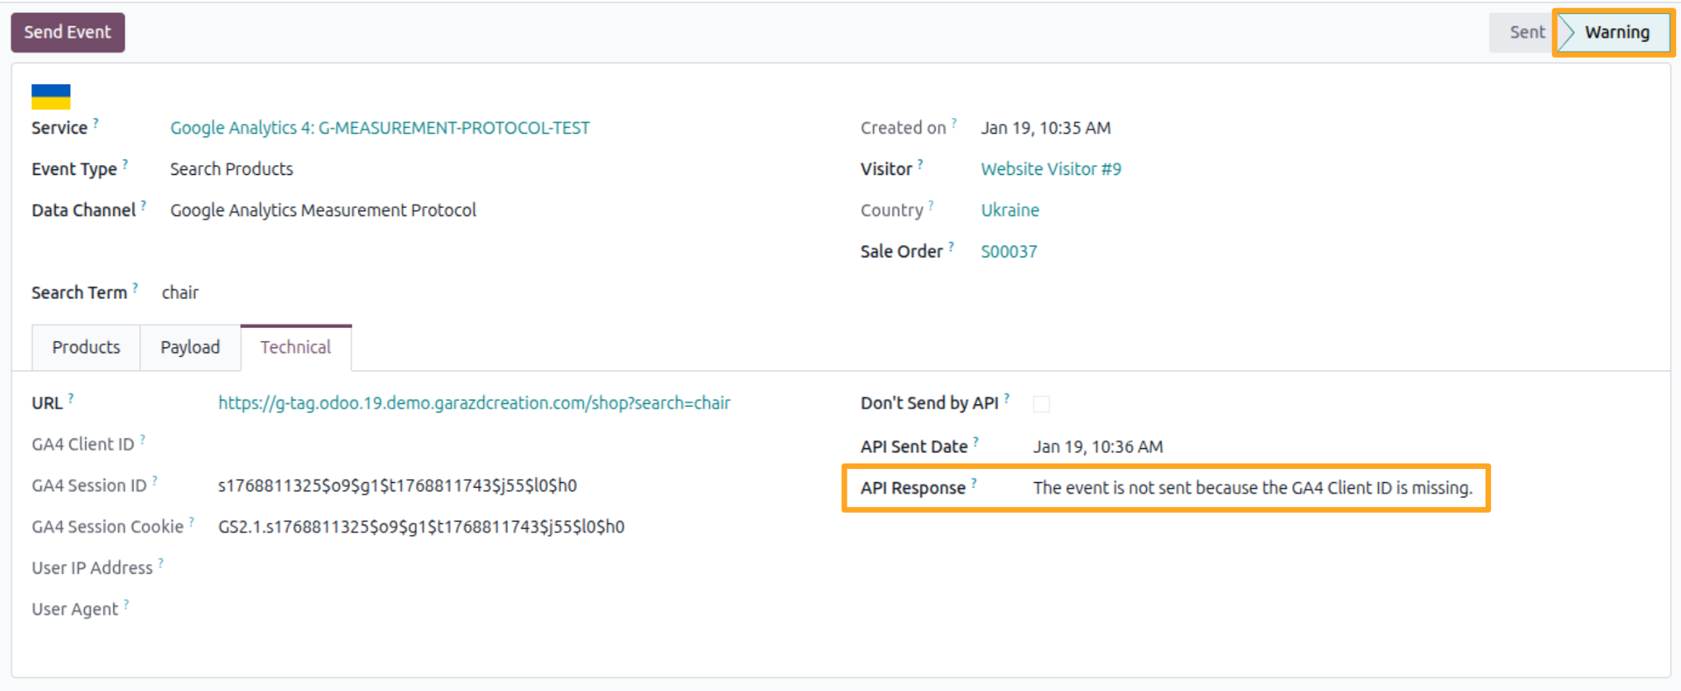Image resolution: width=1681 pixels, height=691 pixels.
Task: Show help tooltip for Visitor field
Action: (920, 164)
